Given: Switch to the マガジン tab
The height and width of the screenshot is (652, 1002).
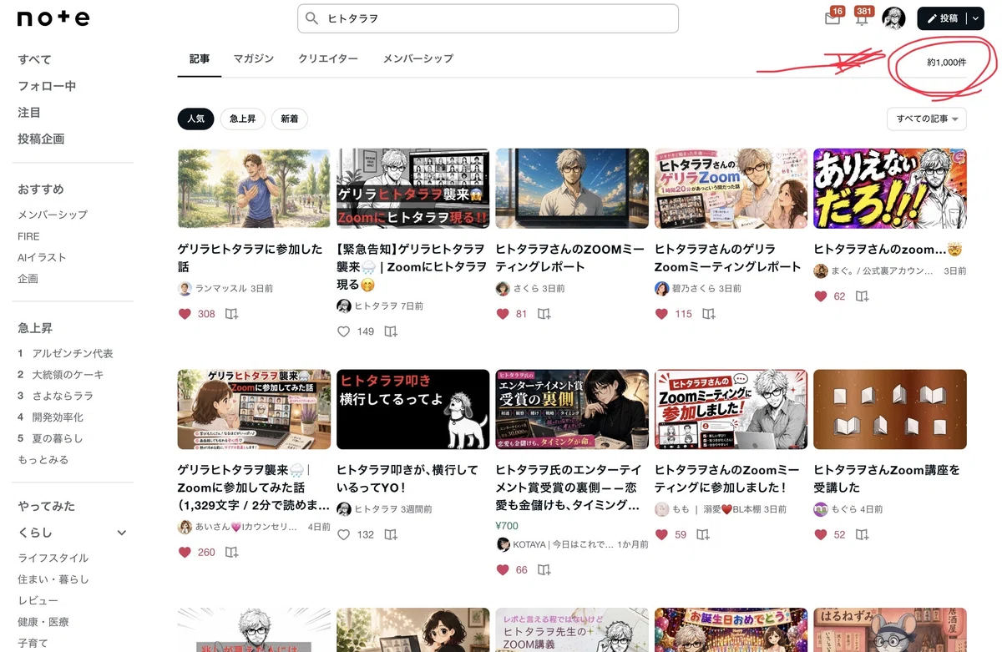Looking at the screenshot, I should (x=254, y=59).
